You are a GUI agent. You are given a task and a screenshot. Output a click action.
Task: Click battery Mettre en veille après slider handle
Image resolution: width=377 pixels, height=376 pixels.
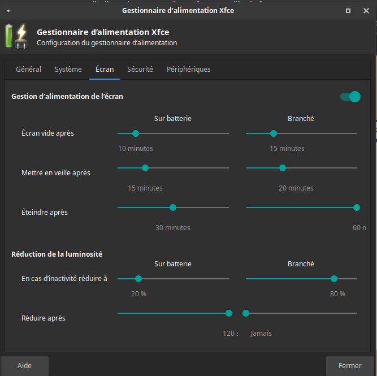coord(145,168)
